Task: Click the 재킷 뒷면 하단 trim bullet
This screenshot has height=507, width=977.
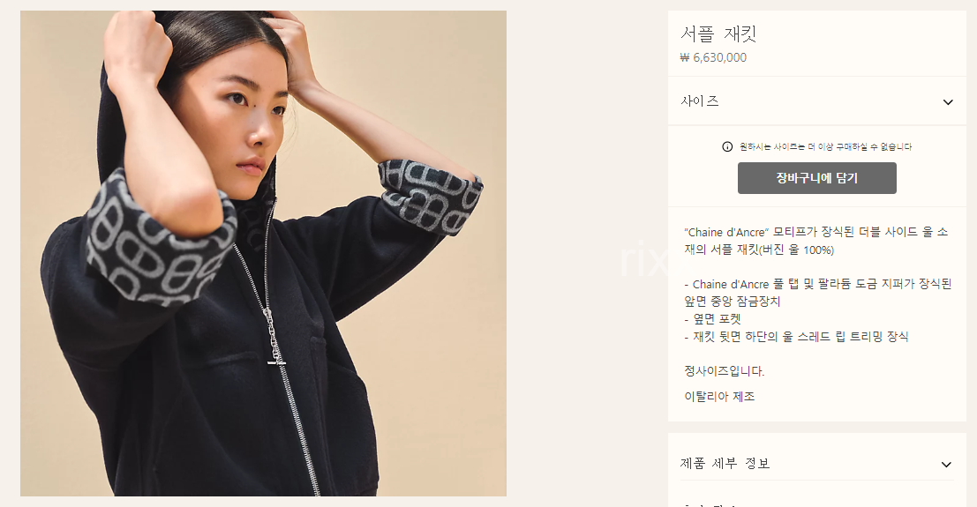Action: click(x=796, y=337)
